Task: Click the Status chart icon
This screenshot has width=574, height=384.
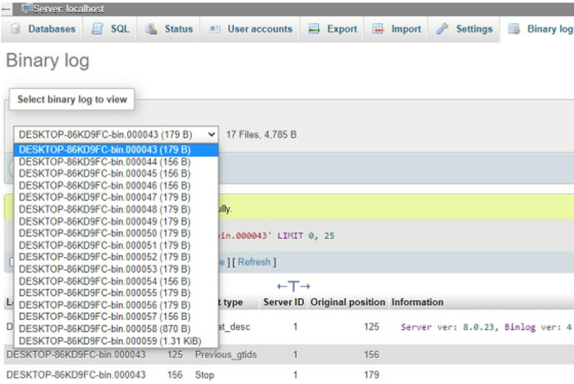Action: tap(151, 29)
